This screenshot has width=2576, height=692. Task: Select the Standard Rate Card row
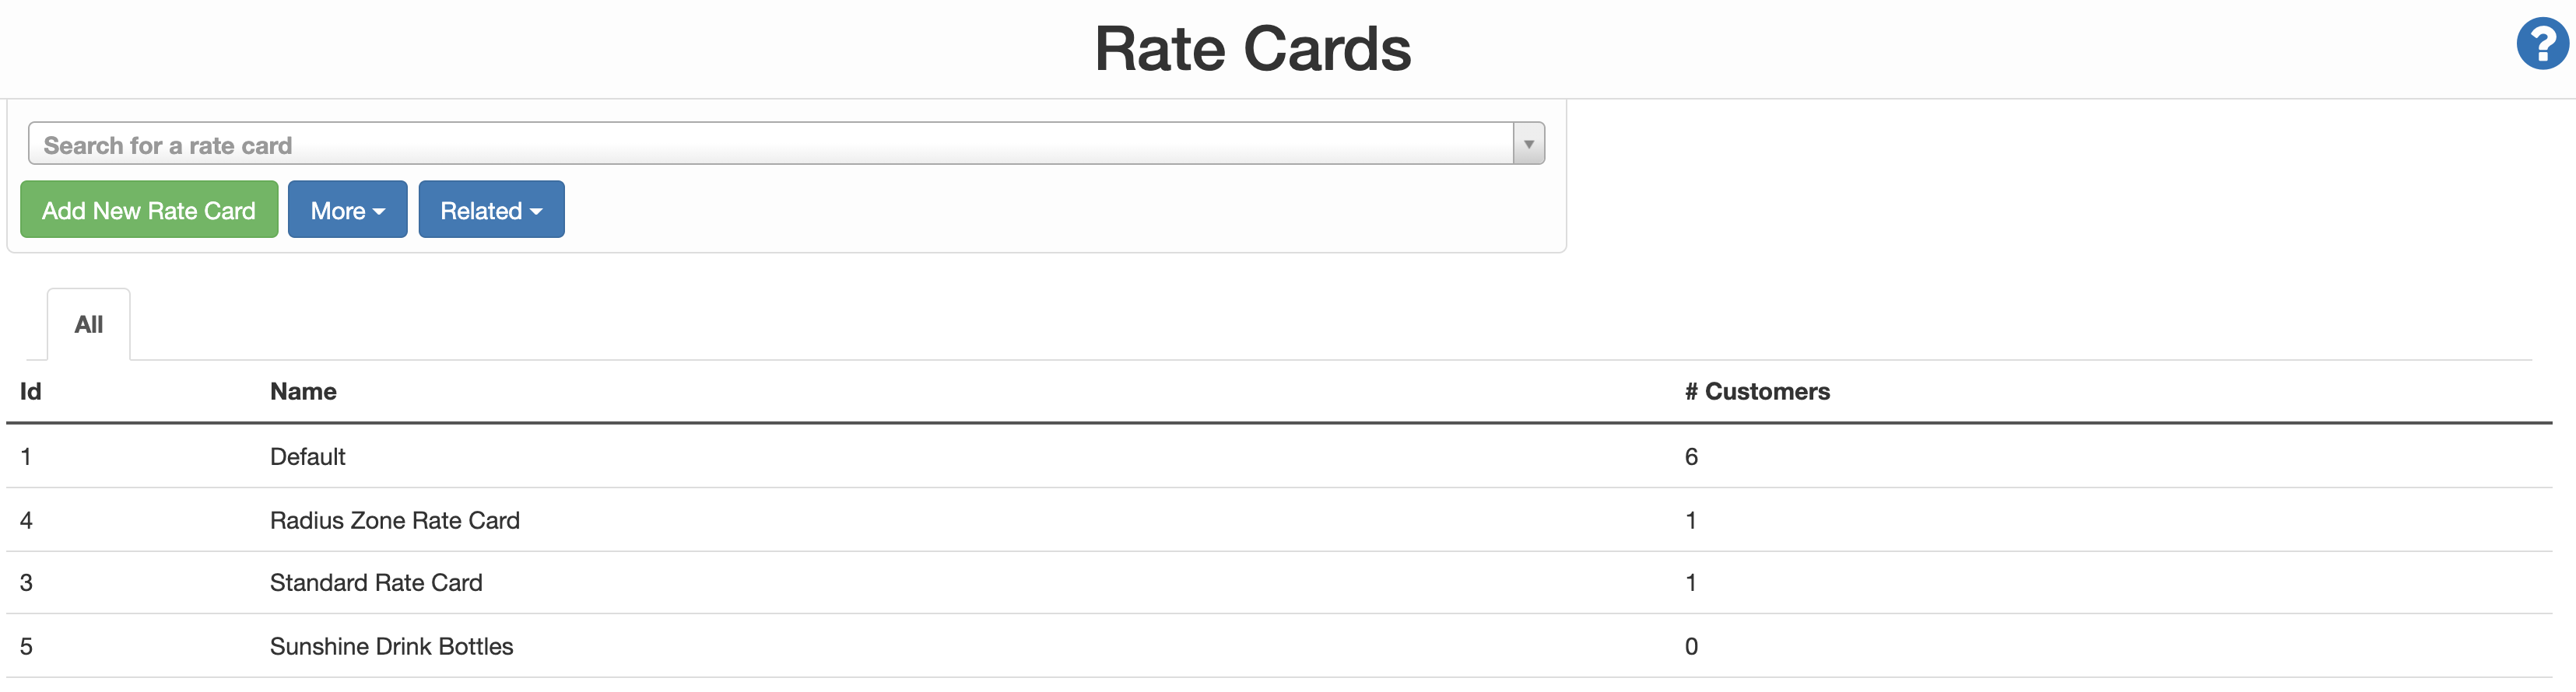[375, 582]
